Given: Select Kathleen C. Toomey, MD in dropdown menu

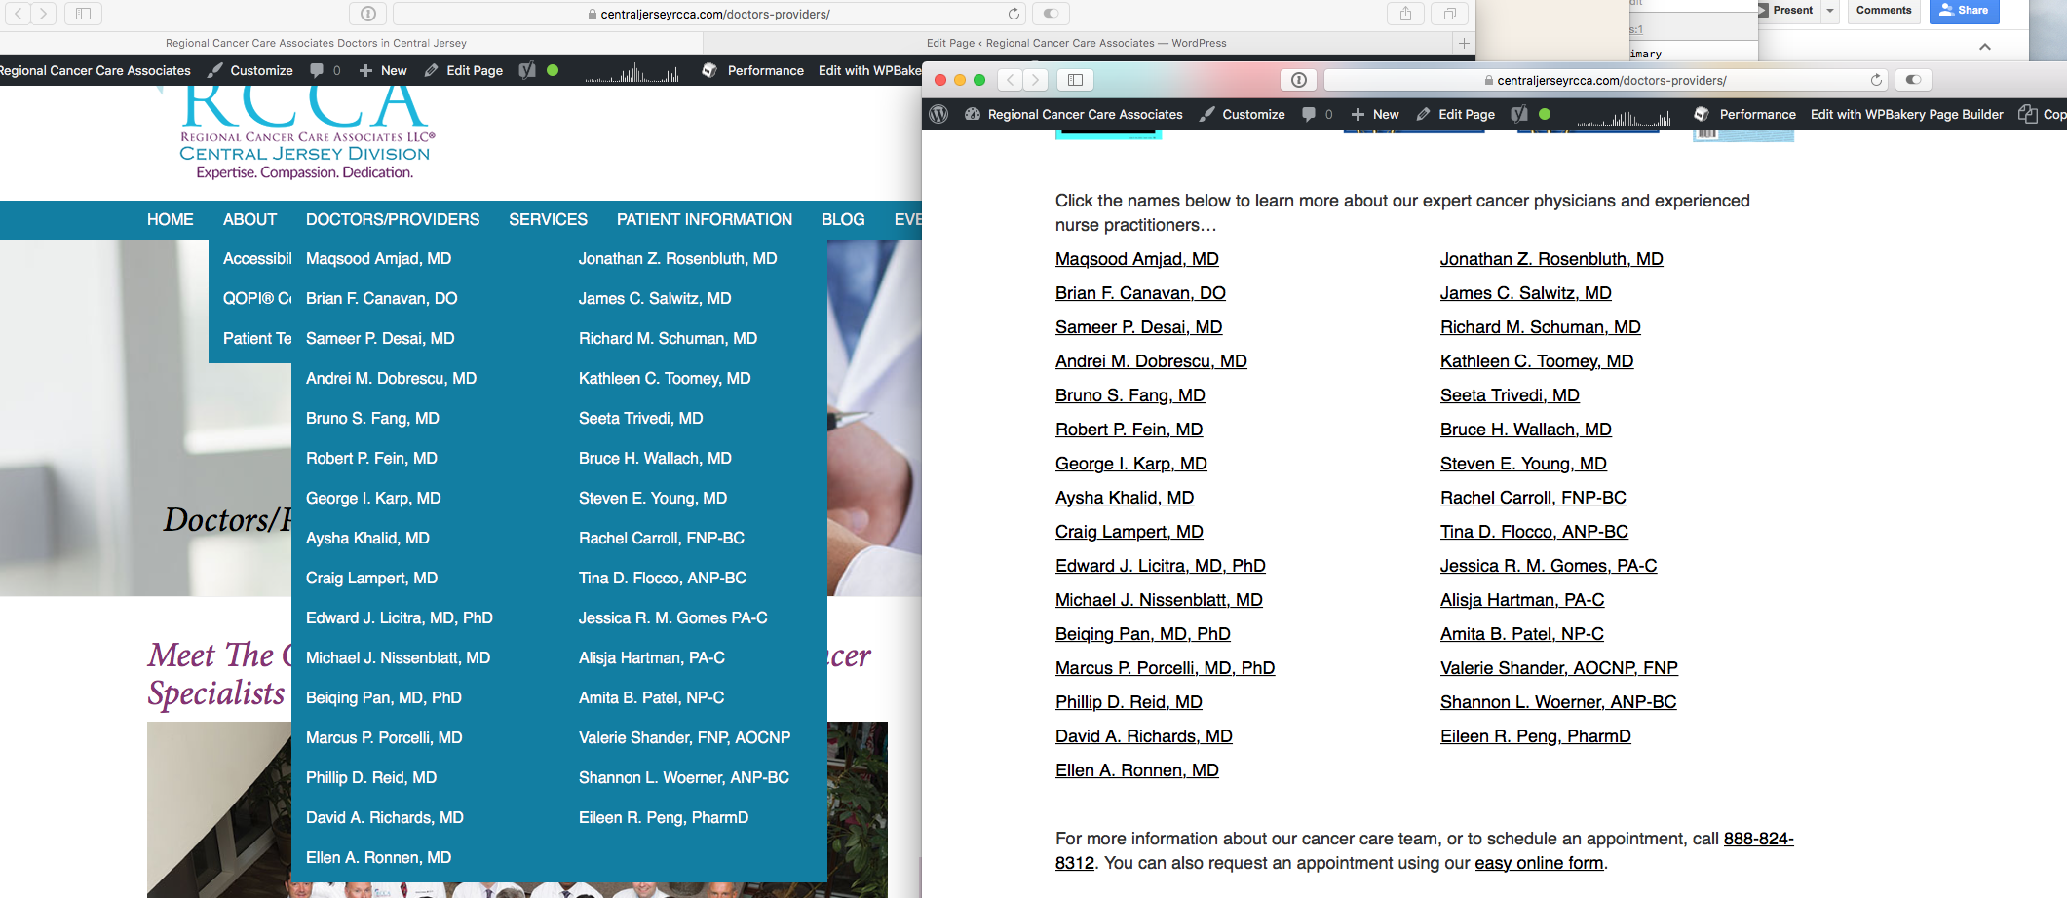Looking at the screenshot, I should coord(665,379).
